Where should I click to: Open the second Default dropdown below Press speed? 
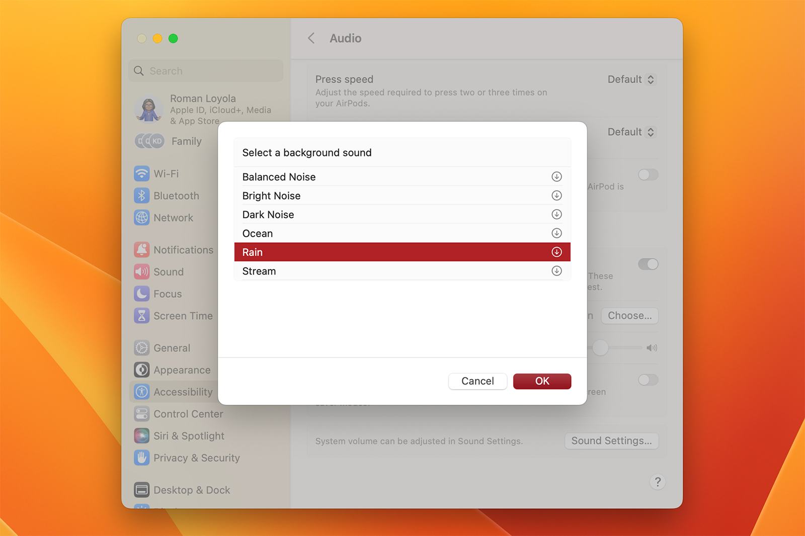(x=631, y=132)
